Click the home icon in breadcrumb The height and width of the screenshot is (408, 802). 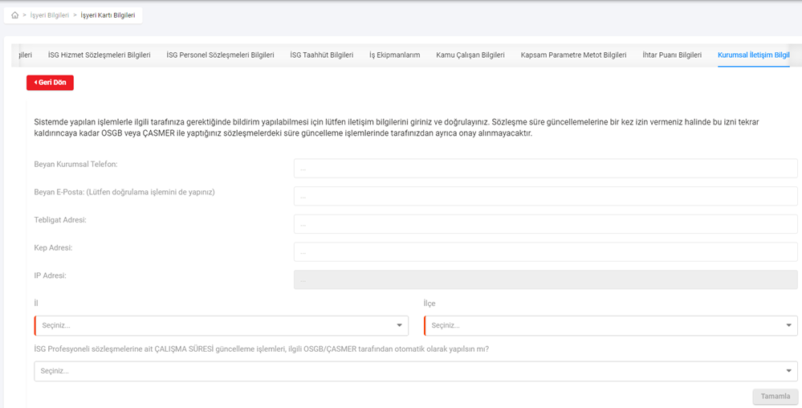[14, 15]
